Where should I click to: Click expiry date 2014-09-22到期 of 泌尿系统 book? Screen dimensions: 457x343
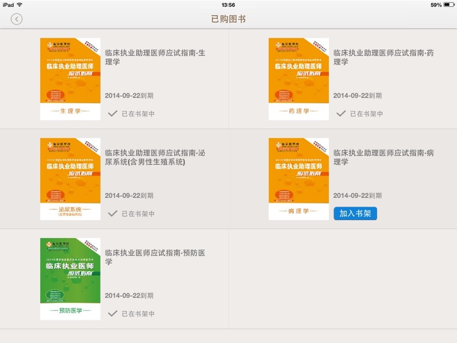[129, 196]
